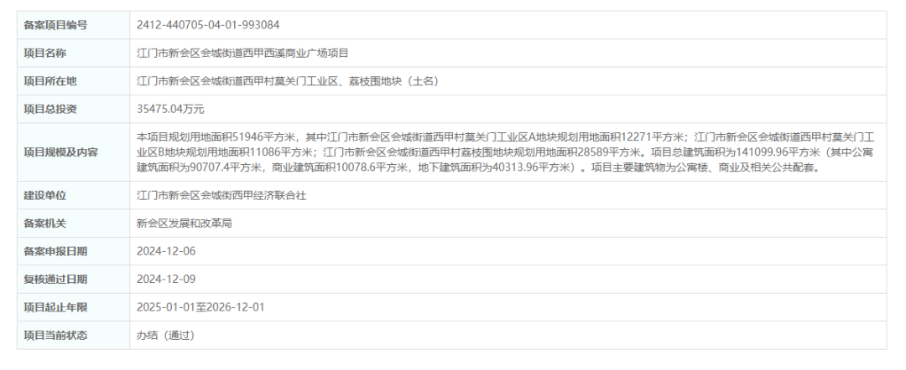Viewport: 906px width, 370px height.
Task: Click the 项目规模及内容 label cell
Action: (73, 152)
